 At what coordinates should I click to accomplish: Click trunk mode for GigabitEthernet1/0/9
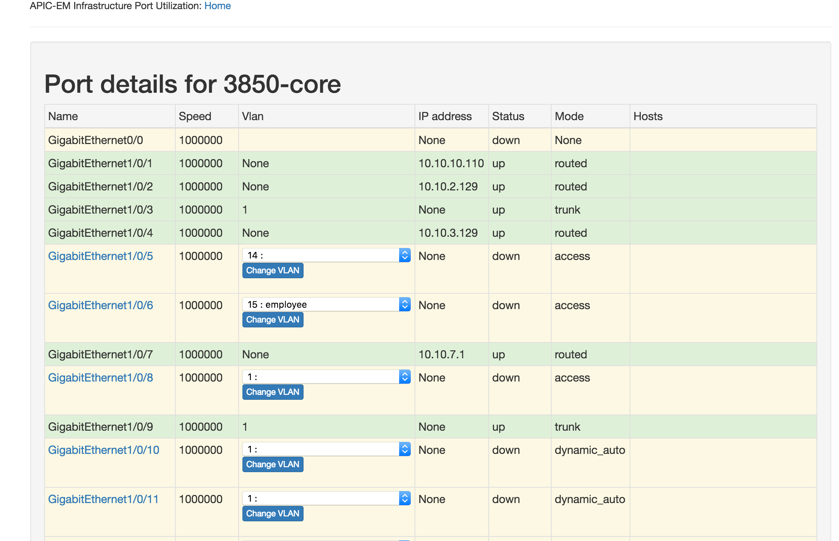click(x=567, y=427)
